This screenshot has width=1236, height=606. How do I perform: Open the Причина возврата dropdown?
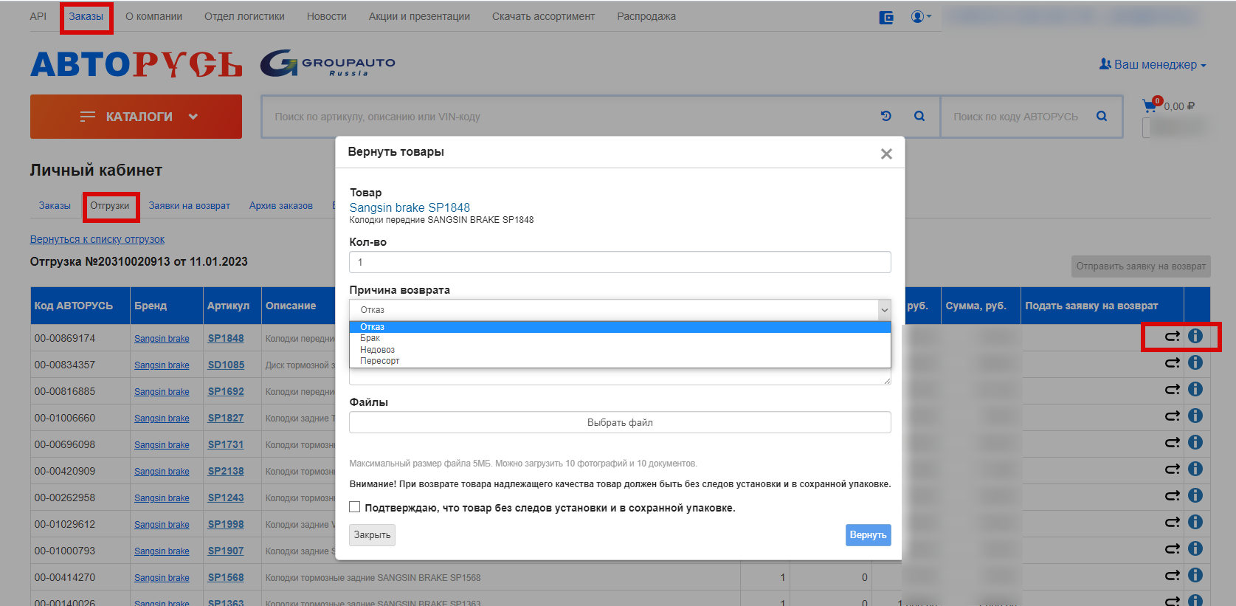[x=620, y=310]
